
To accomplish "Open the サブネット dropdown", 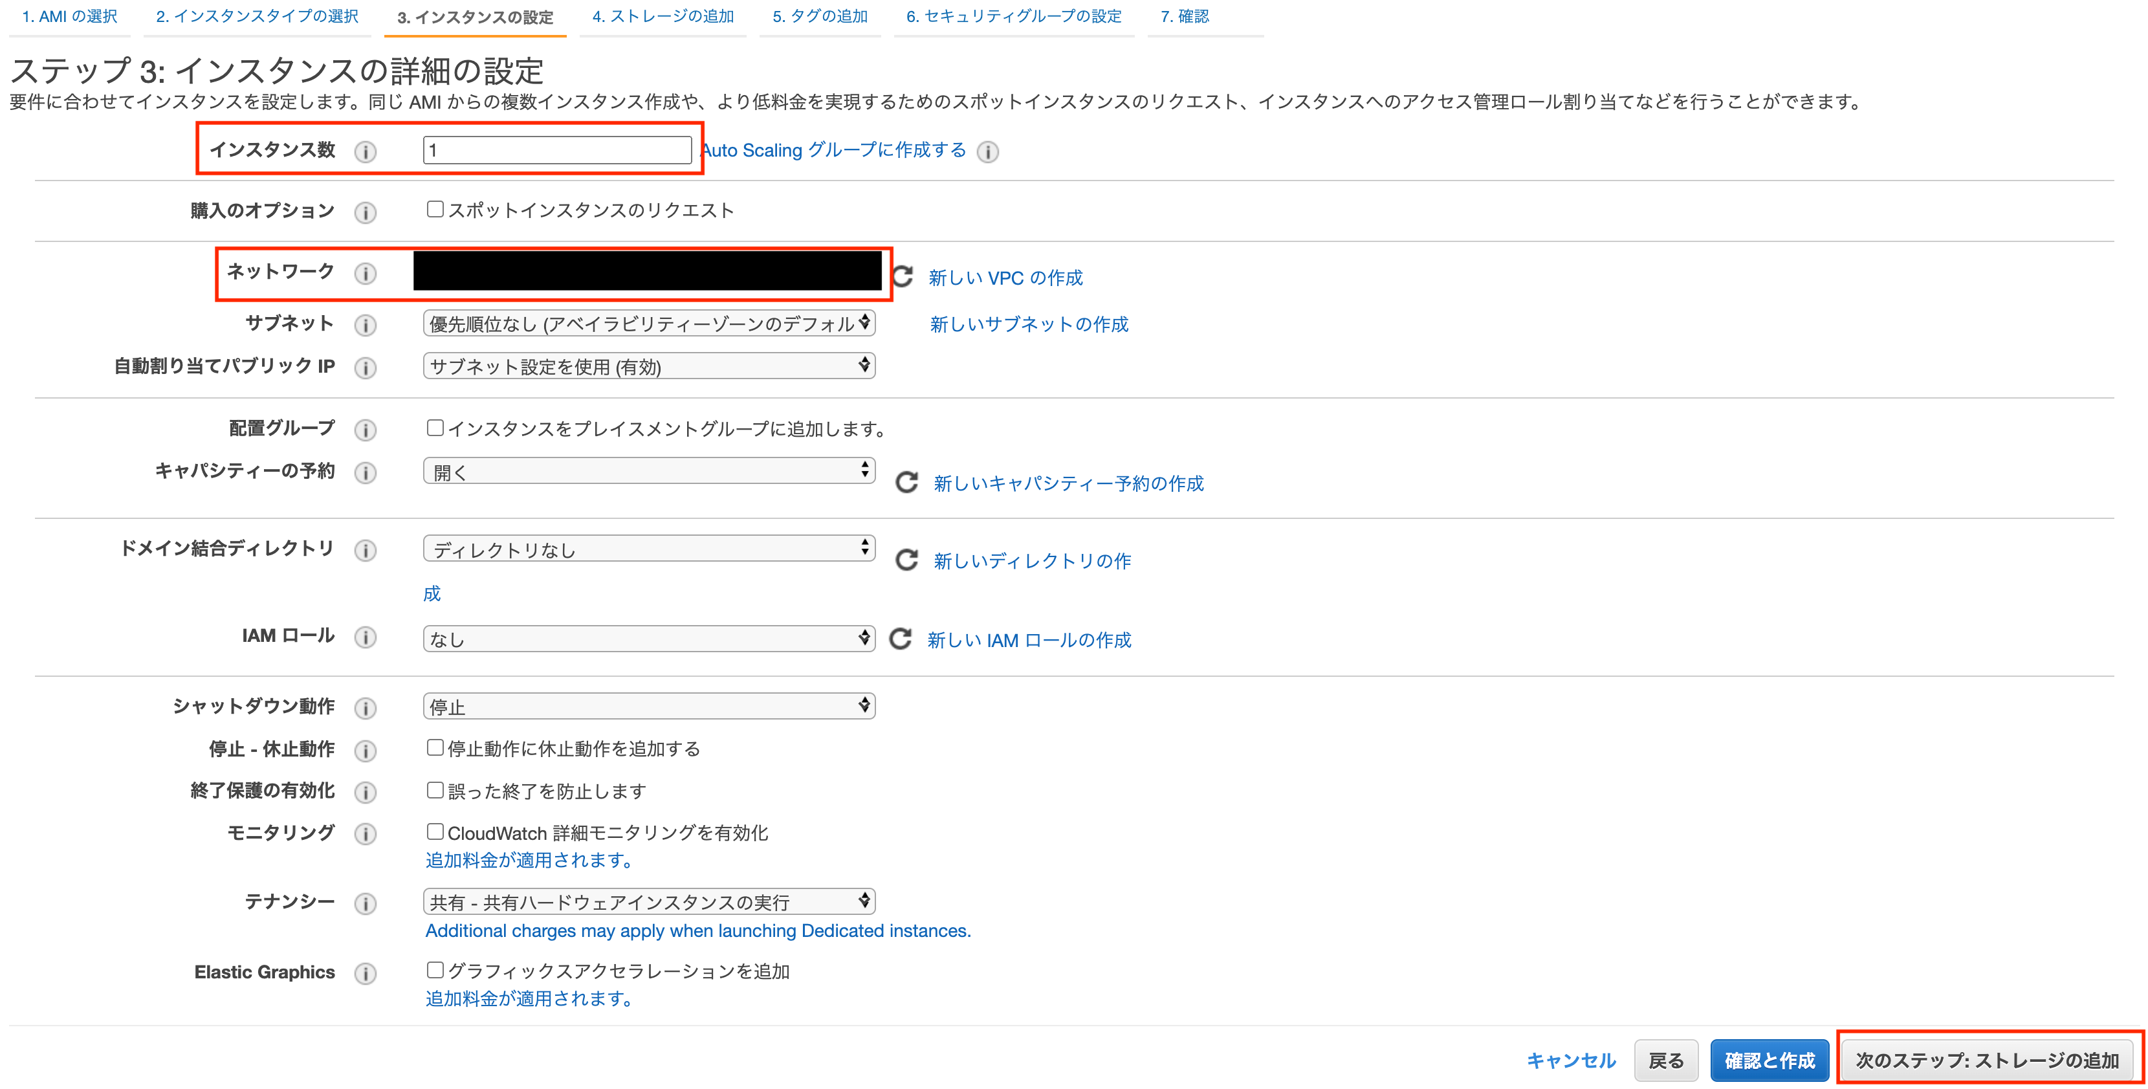I will (x=649, y=324).
